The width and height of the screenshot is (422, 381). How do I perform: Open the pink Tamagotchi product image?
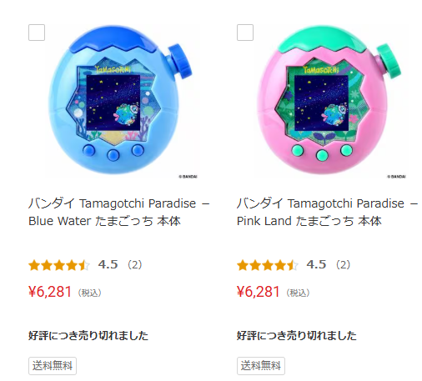click(329, 100)
